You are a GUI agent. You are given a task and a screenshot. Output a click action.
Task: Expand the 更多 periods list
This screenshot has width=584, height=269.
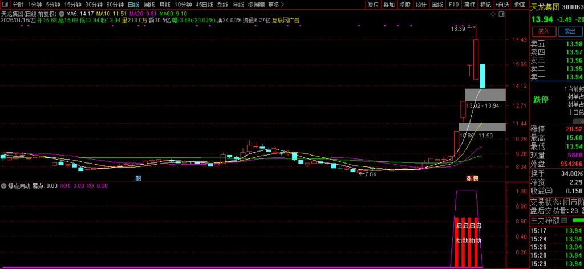[x=275, y=5]
